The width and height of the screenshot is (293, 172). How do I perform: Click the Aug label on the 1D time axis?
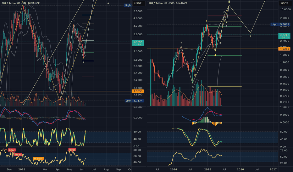tap(106, 169)
